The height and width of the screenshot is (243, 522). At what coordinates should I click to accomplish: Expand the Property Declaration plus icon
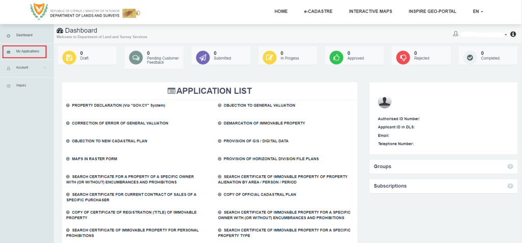(68, 105)
